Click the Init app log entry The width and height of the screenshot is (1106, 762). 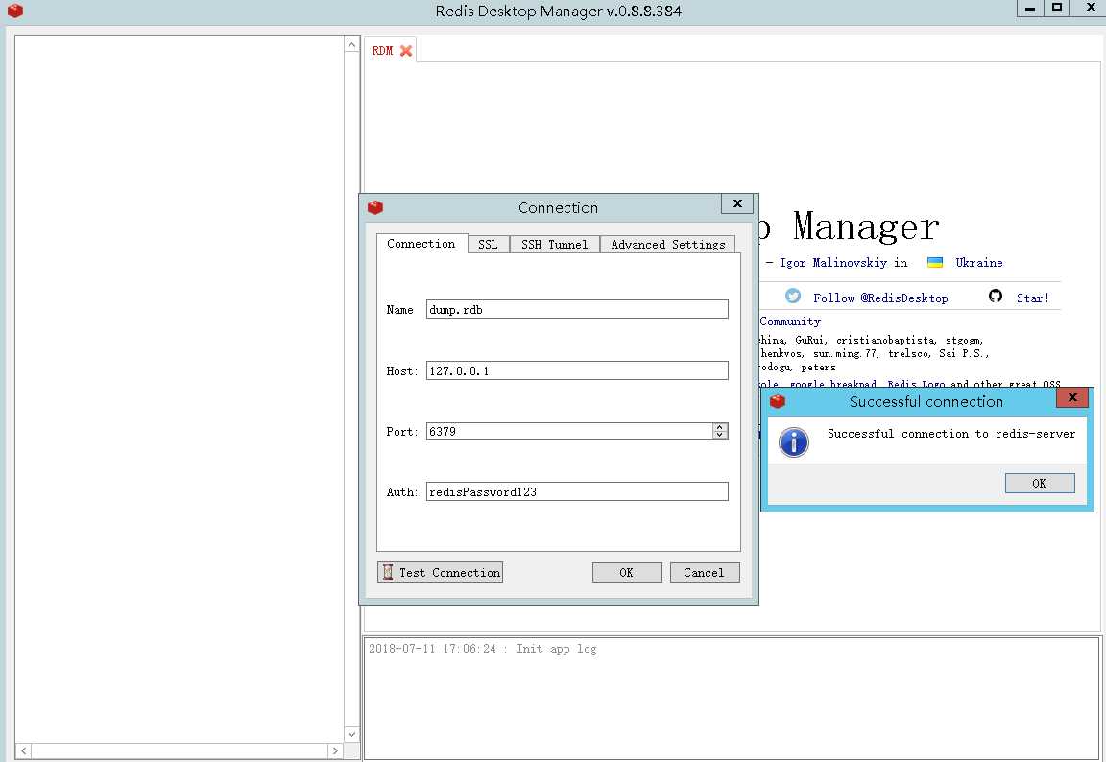(483, 649)
